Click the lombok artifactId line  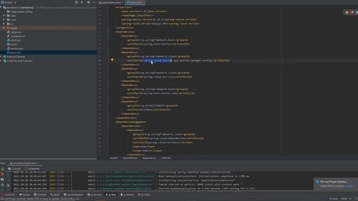(x=149, y=109)
